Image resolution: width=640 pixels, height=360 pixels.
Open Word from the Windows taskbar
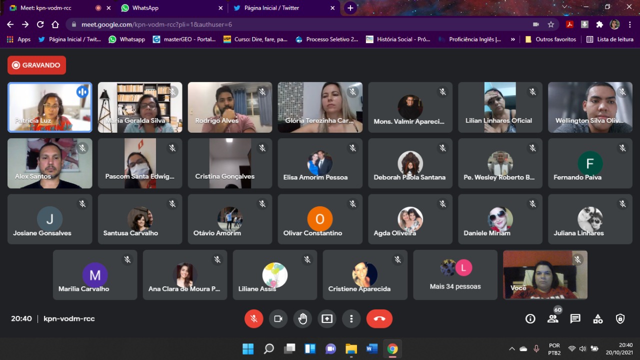(371, 349)
